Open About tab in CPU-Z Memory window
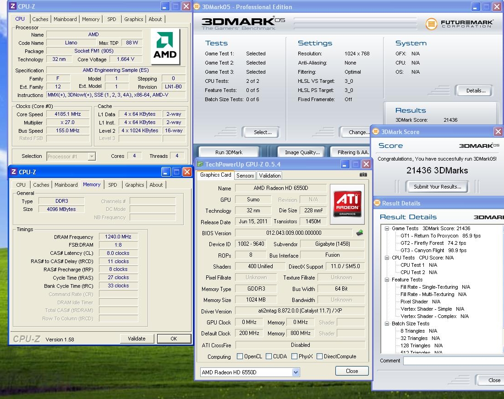Viewport: 504px width, 399px height. click(x=156, y=184)
